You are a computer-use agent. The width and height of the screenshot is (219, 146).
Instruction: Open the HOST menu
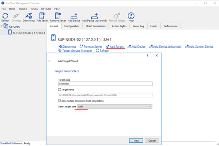coord(12,9)
